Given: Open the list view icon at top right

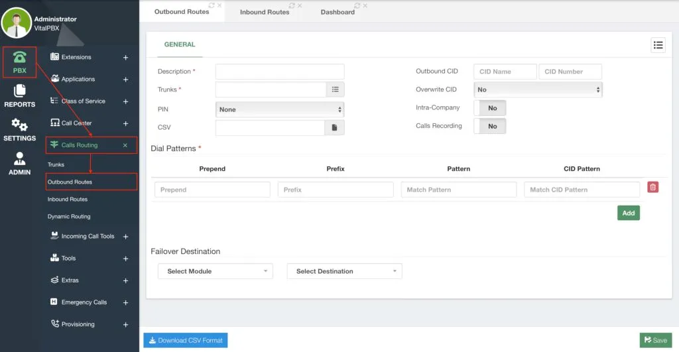Looking at the screenshot, I should click(x=658, y=45).
